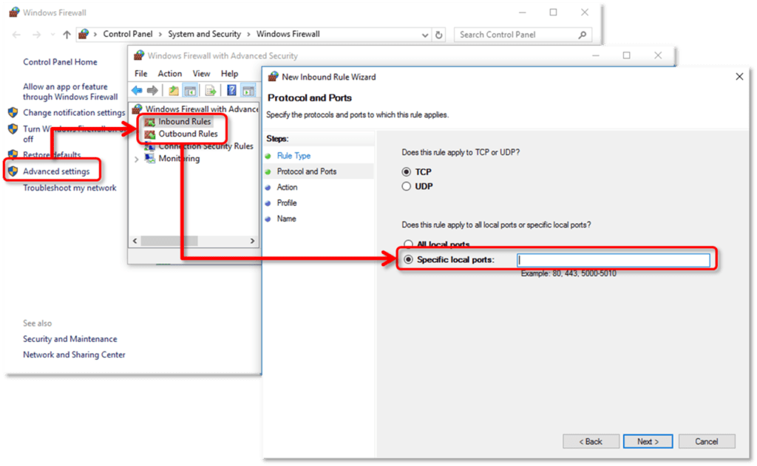Select Inbound Rules in the console tree
Viewport: 757px width, 466px height.
click(184, 121)
